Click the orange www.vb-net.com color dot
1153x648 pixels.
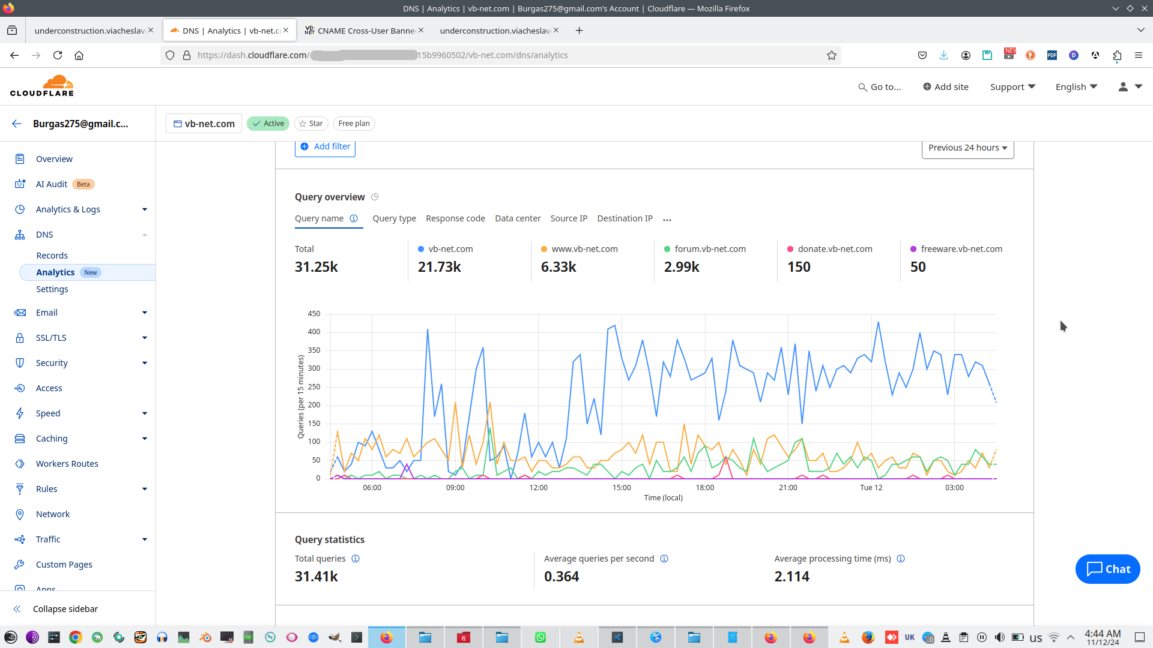coord(544,249)
